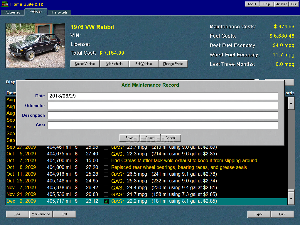
Task: Cancel the Add Maintenance Record dialog
Action: point(171,138)
